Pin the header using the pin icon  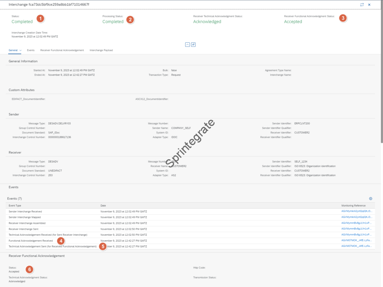pos(193,45)
